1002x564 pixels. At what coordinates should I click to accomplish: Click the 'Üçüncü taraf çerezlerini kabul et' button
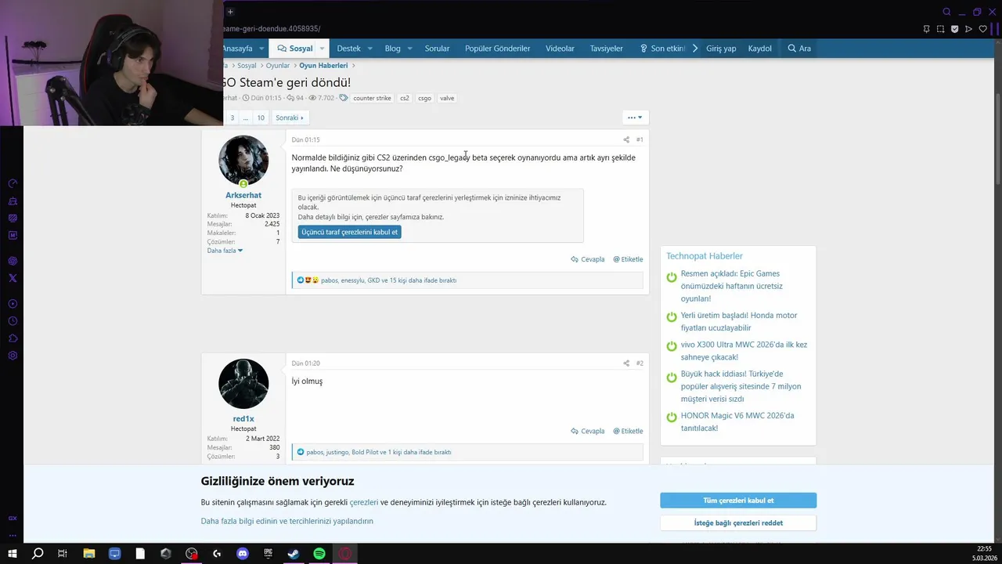[x=349, y=232]
